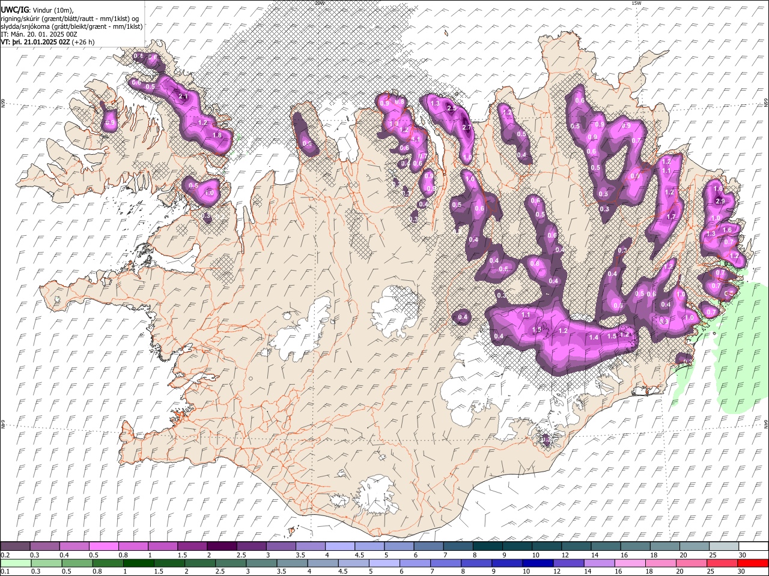Click the 2.9 snowfall value on the map

pos(720,200)
